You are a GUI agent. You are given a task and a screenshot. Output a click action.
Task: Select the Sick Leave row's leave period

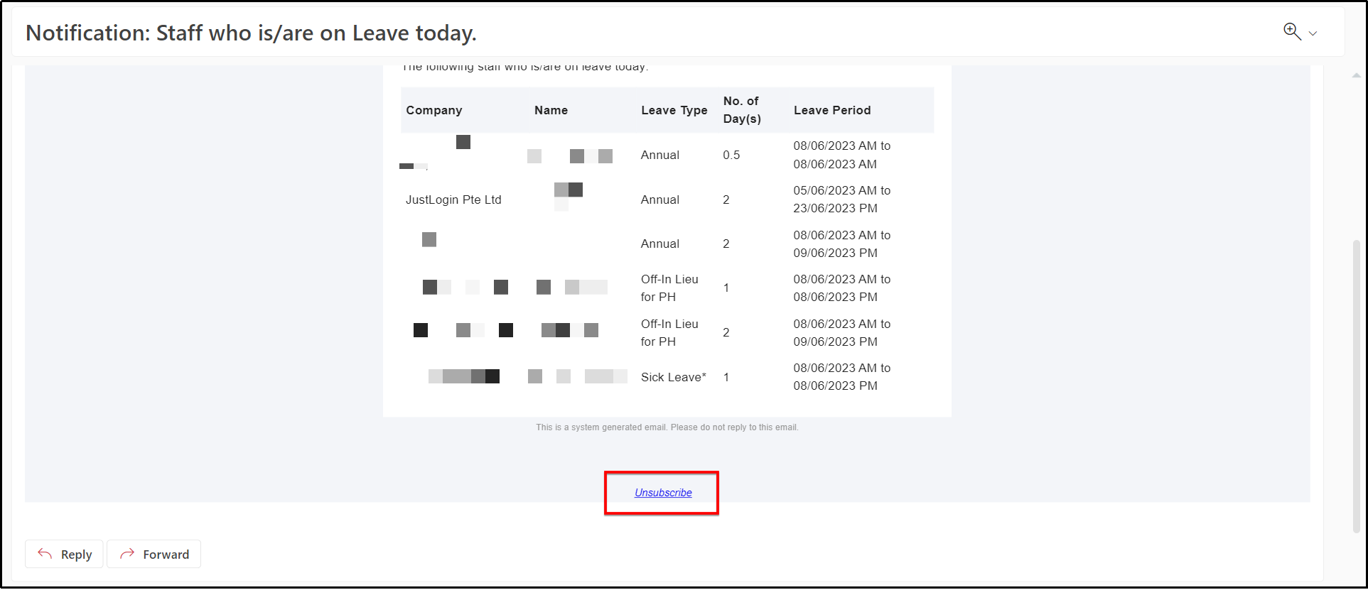click(842, 377)
